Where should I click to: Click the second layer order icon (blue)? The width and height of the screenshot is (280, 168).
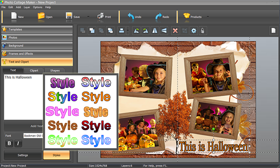tap(92, 31)
